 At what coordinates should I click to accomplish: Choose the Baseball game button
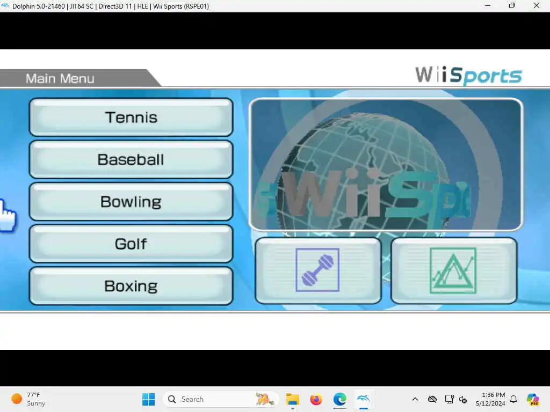(x=131, y=159)
